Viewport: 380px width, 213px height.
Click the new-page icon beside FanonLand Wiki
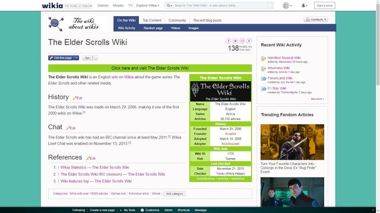264,79
